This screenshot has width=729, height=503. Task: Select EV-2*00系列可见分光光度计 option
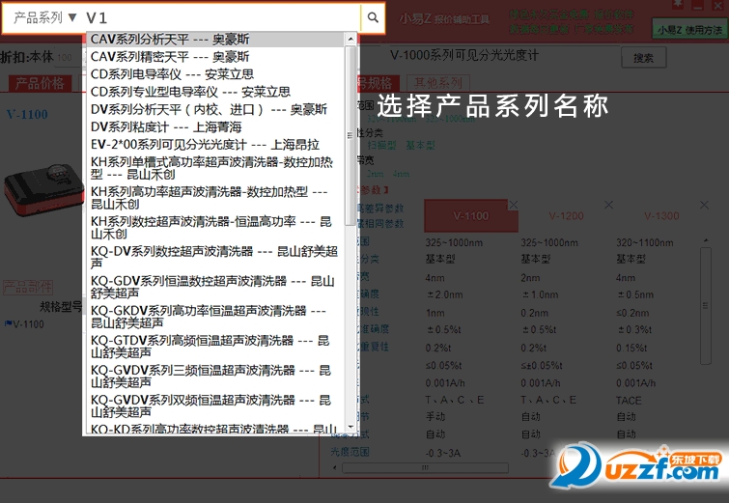coord(191,144)
